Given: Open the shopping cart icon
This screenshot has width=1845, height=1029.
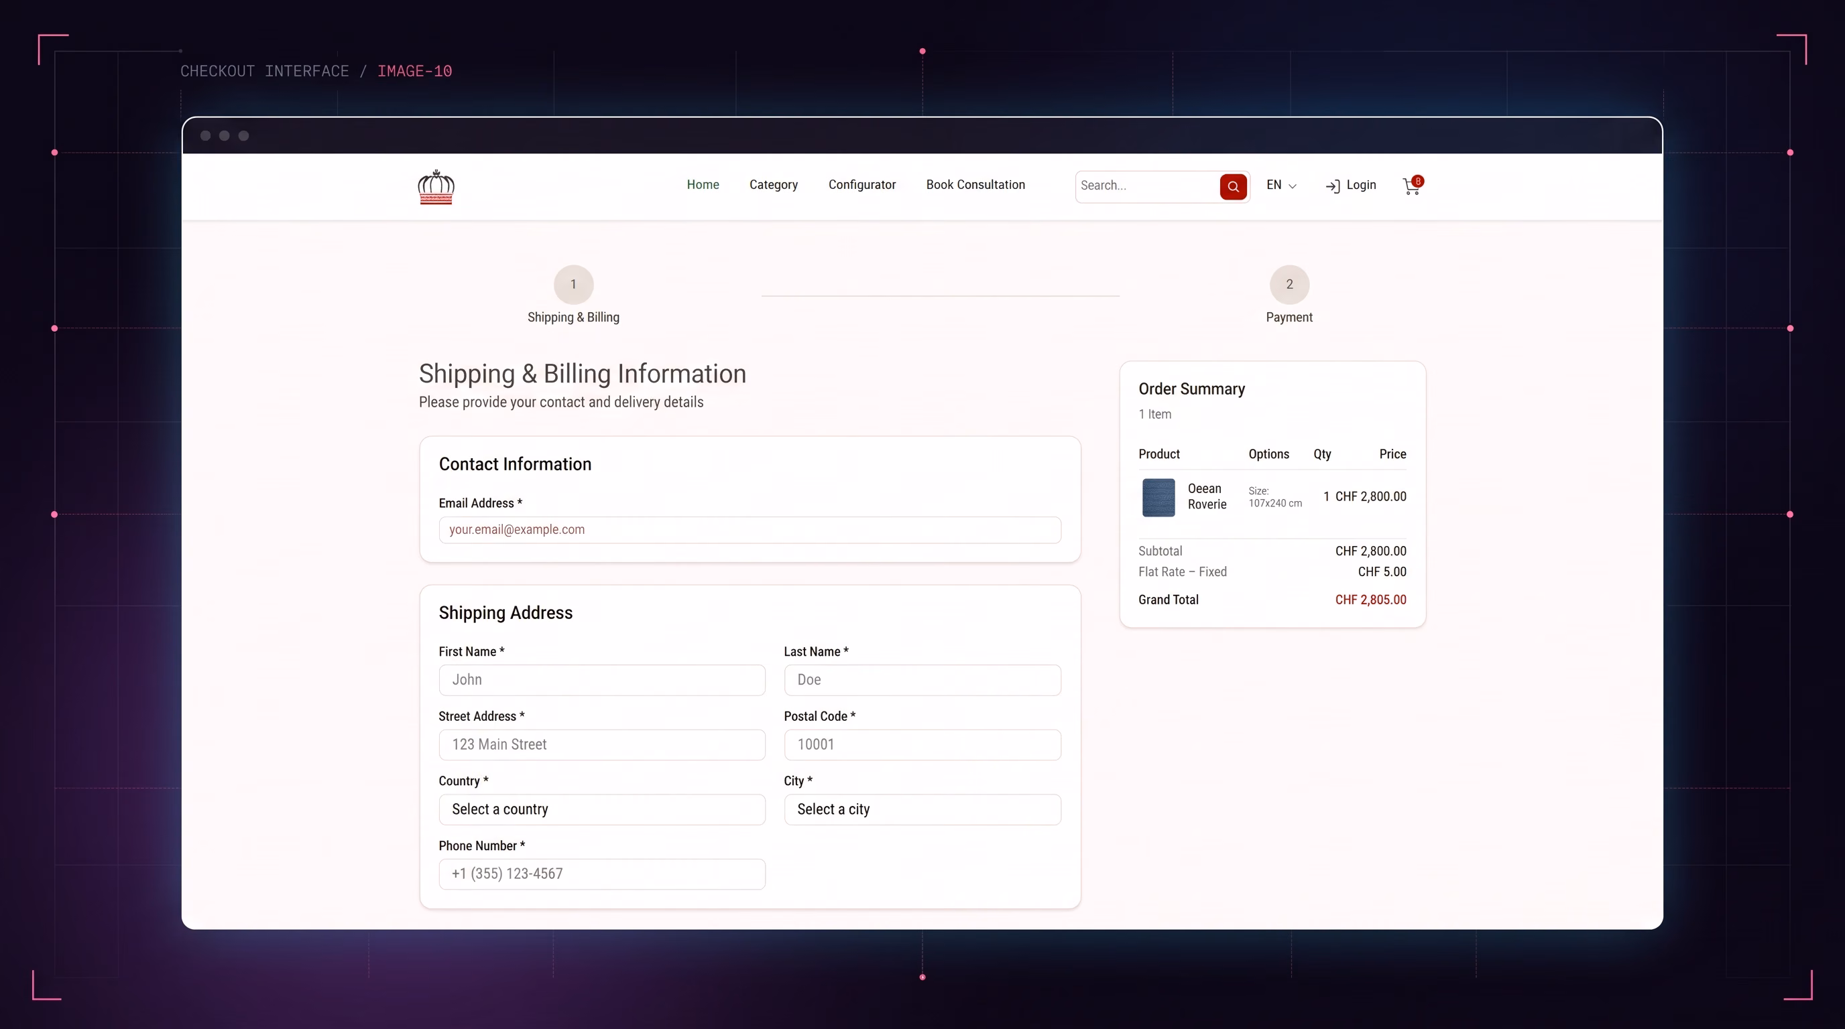Looking at the screenshot, I should pos(1412,186).
